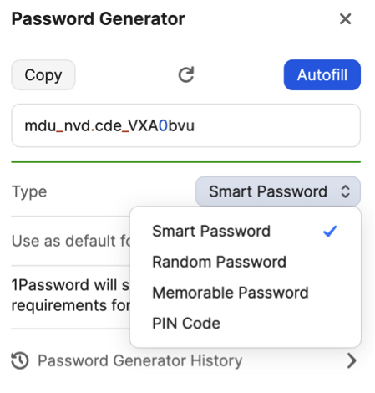Open the Smart Password type dropdown

(278, 191)
